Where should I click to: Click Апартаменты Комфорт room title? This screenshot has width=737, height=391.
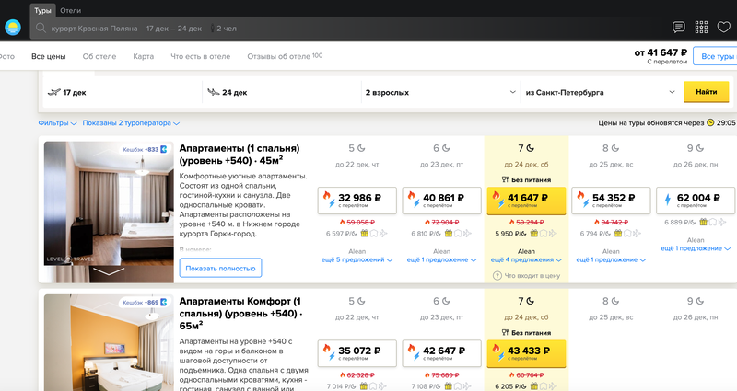240,314
